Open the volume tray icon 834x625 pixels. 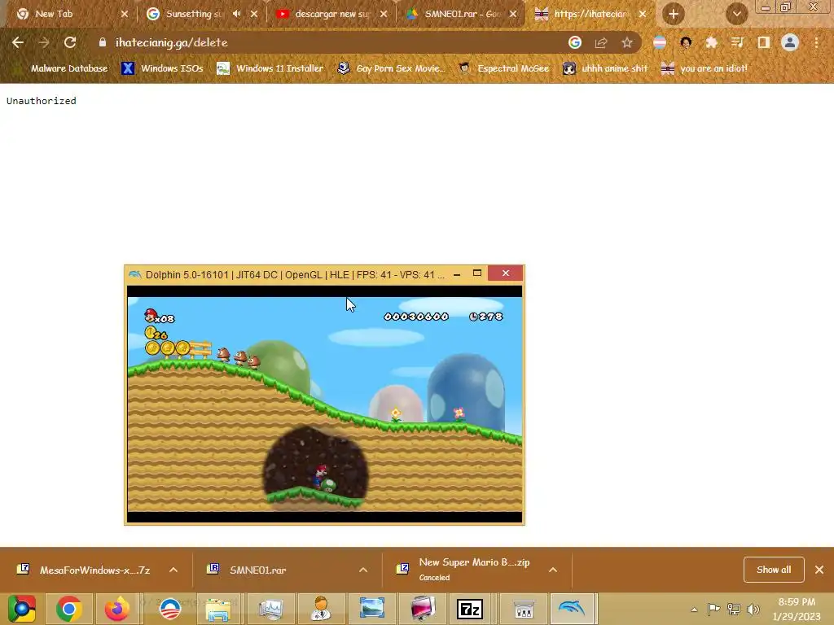tap(753, 609)
